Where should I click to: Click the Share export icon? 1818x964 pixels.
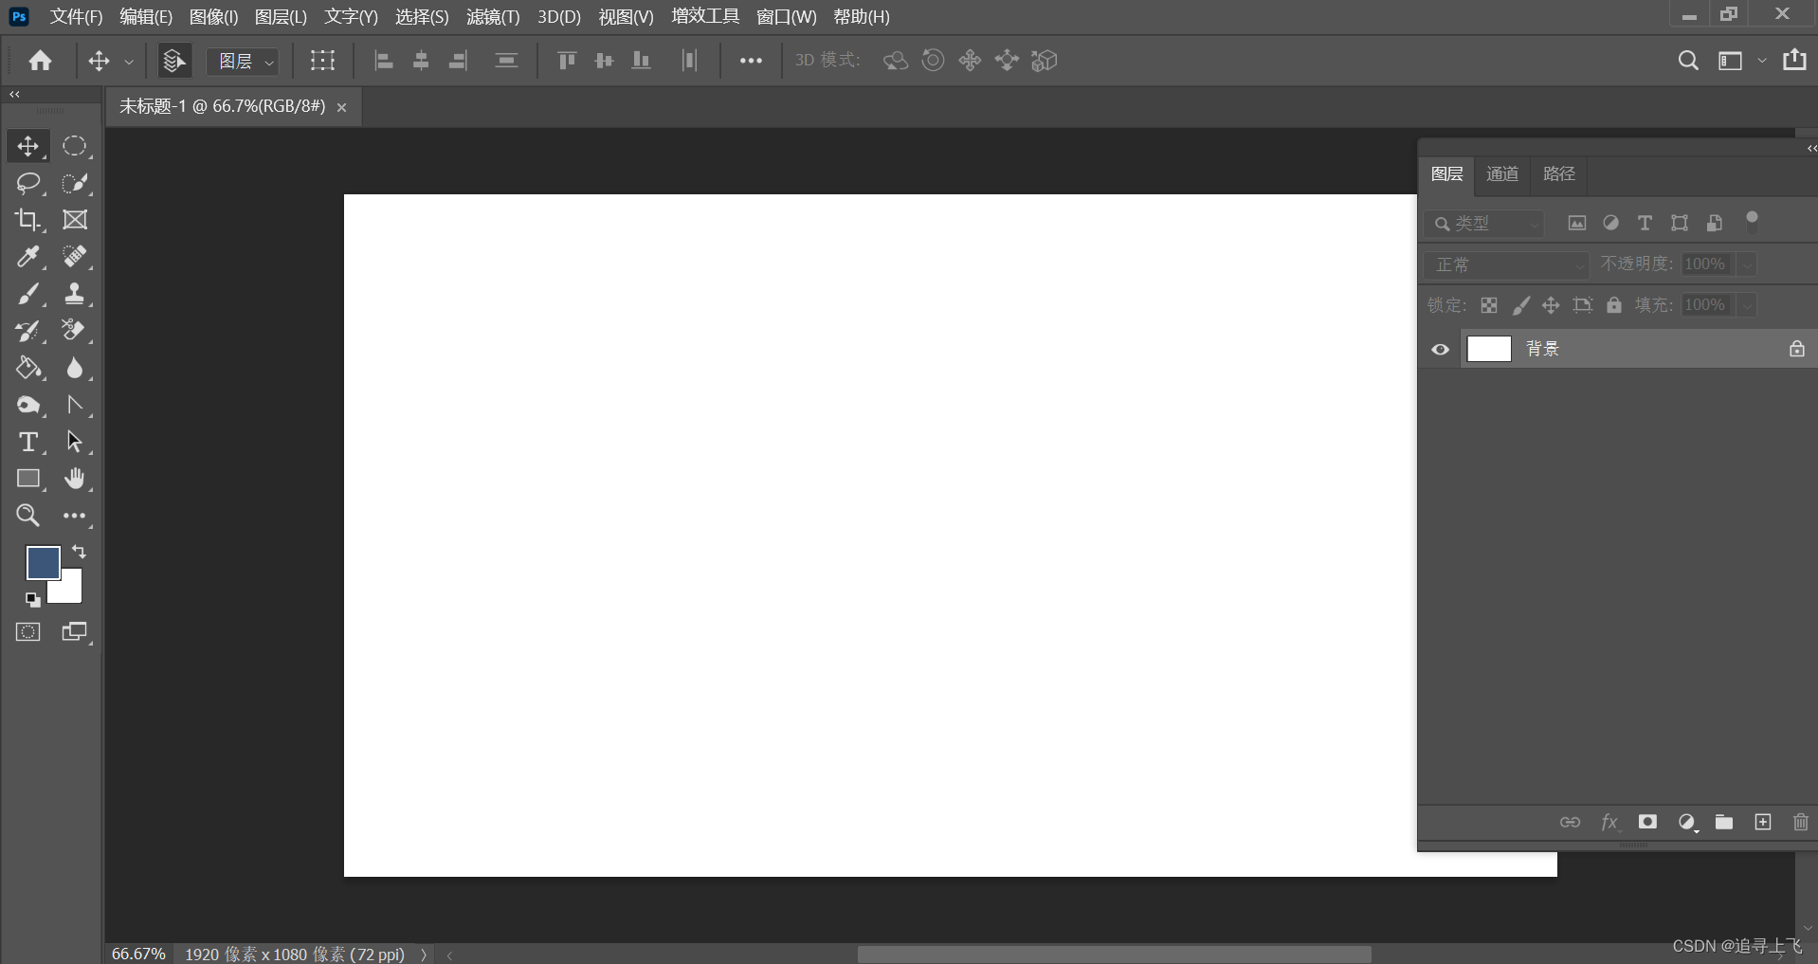coord(1794,60)
